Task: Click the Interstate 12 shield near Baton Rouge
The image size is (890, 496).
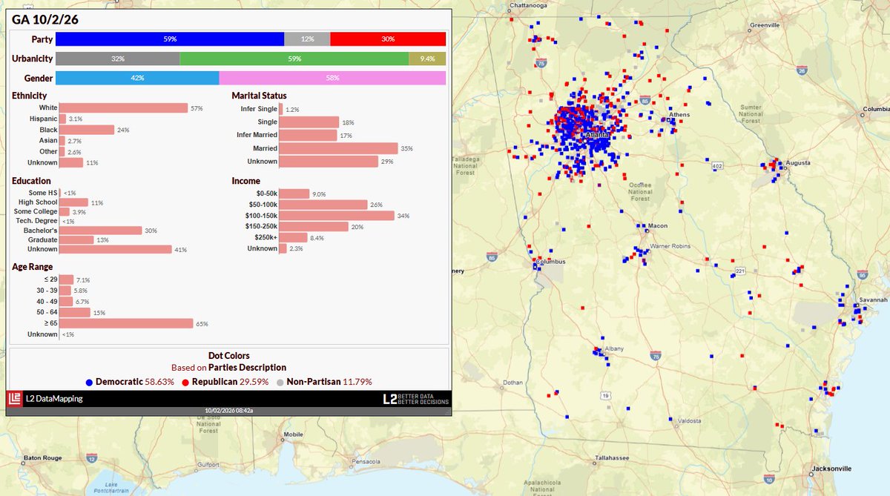Action: tap(90, 460)
